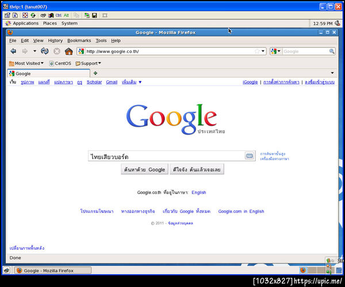
Task: Expand the Support bookmarks folder
Action: click(x=88, y=64)
